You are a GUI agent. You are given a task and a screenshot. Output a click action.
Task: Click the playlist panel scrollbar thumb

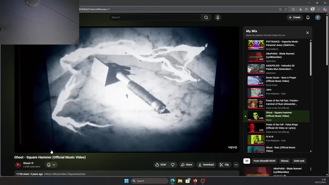(310, 59)
